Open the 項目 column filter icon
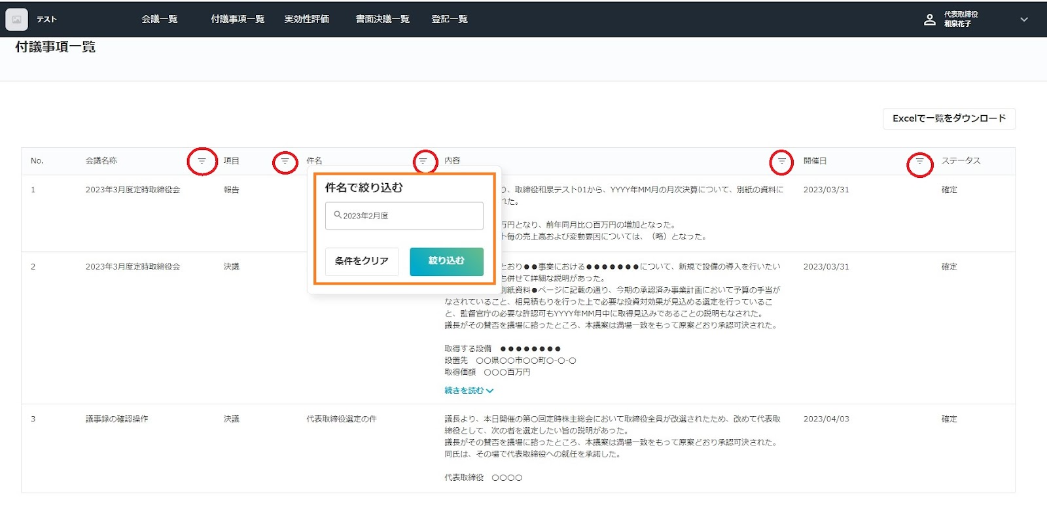Image resolution: width=1047 pixels, height=507 pixels. coord(285,161)
